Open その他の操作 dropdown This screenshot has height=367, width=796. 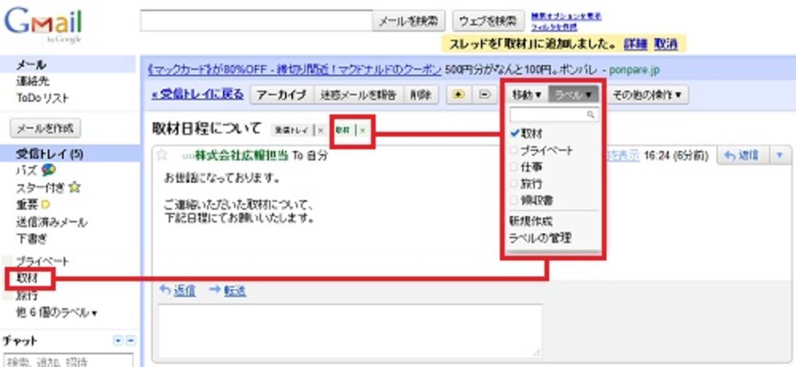[648, 95]
